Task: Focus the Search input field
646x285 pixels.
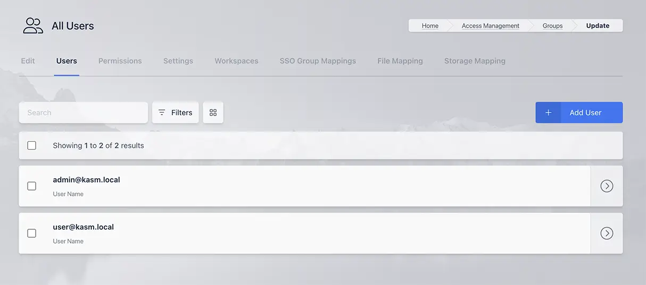Action: click(84, 113)
